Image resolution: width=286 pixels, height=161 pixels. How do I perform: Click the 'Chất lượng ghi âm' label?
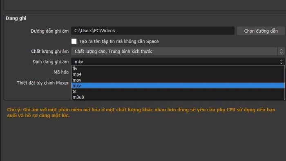[50, 51]
